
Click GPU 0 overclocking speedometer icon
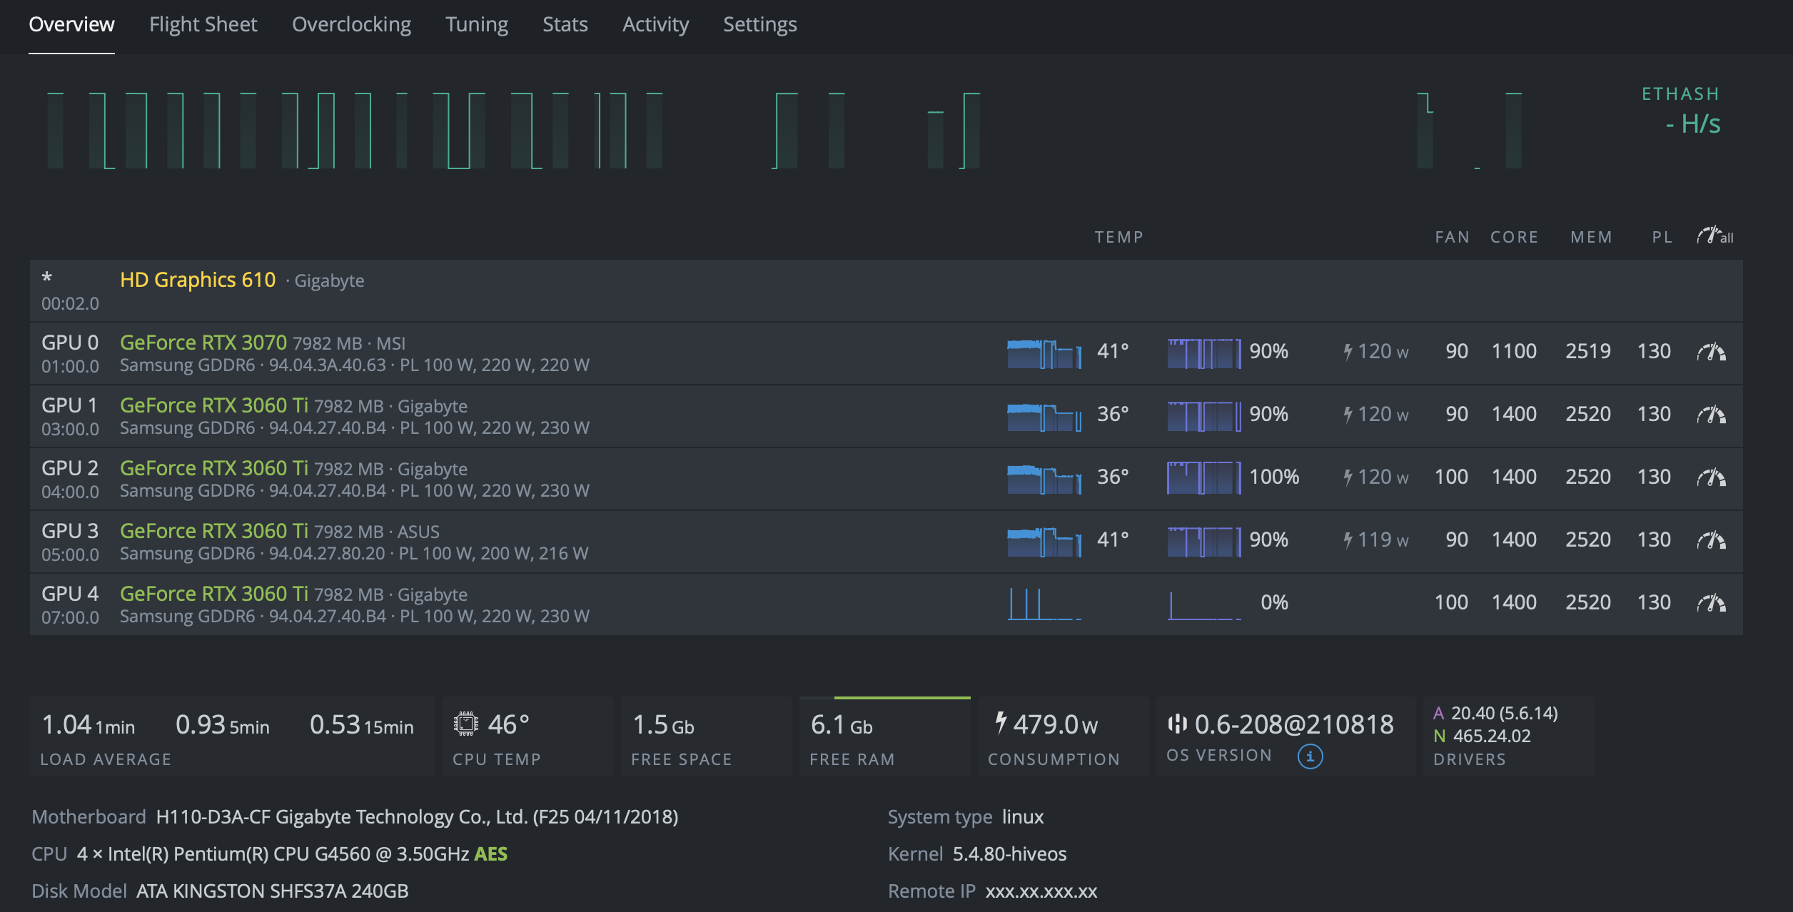tap(1711, 352)
